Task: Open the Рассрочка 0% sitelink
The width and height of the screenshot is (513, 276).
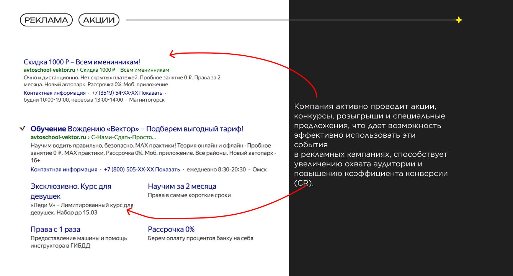Action: click(171, 230)
